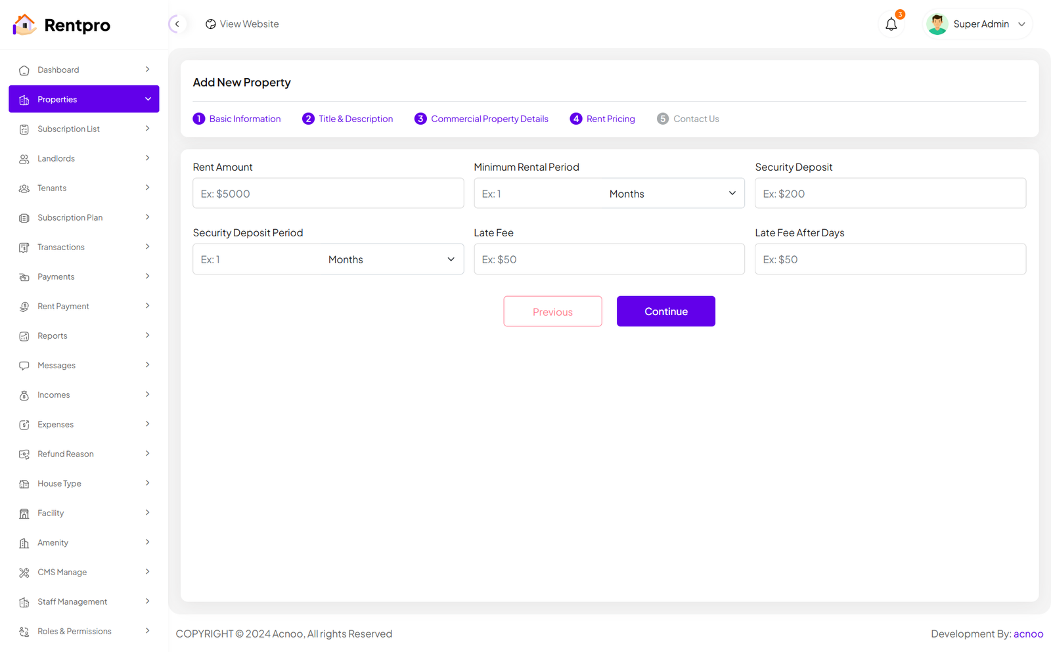Click the Super Admin avatar picture
Viewport: 1051px width, 652px height.
(x=937, y=24)
